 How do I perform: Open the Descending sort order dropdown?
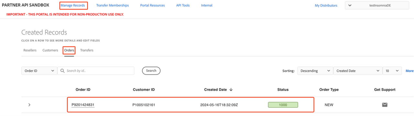315,71
